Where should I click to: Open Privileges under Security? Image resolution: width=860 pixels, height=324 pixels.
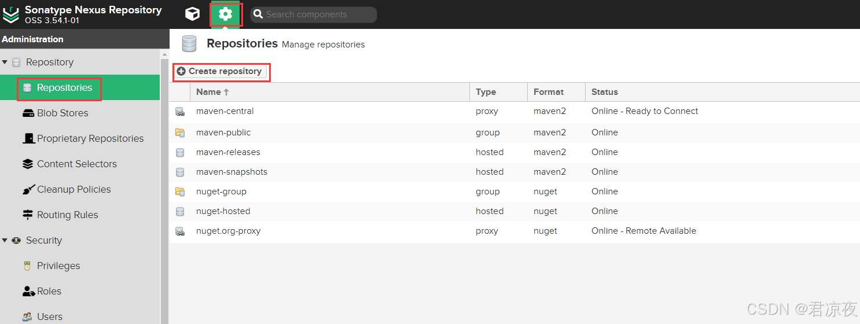(x=58, y=266)
